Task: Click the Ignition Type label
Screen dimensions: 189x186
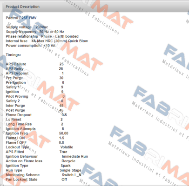Action: (x=17, y=166)
